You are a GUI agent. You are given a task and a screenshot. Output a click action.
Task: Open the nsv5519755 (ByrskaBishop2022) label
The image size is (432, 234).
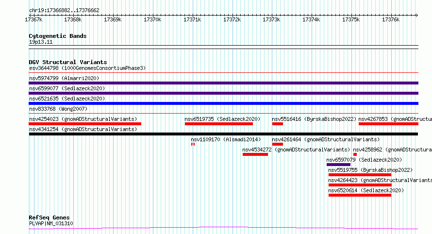coord(370,170)
